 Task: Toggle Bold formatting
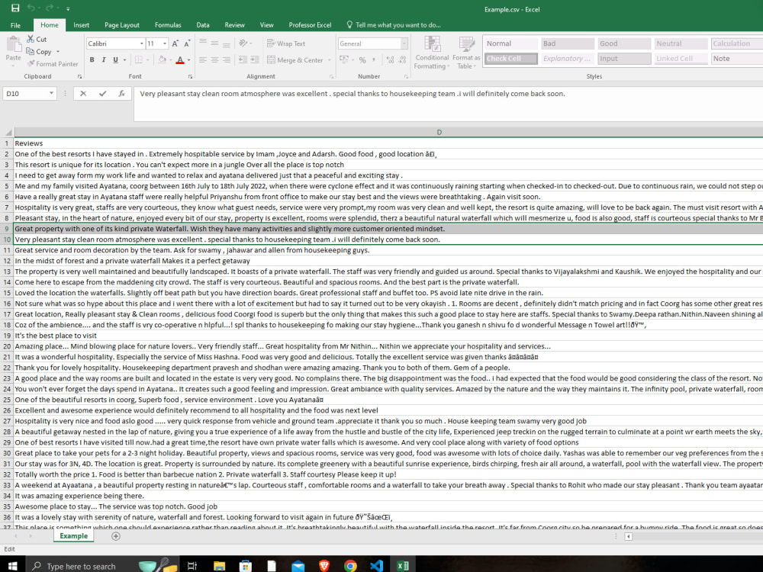92,59
